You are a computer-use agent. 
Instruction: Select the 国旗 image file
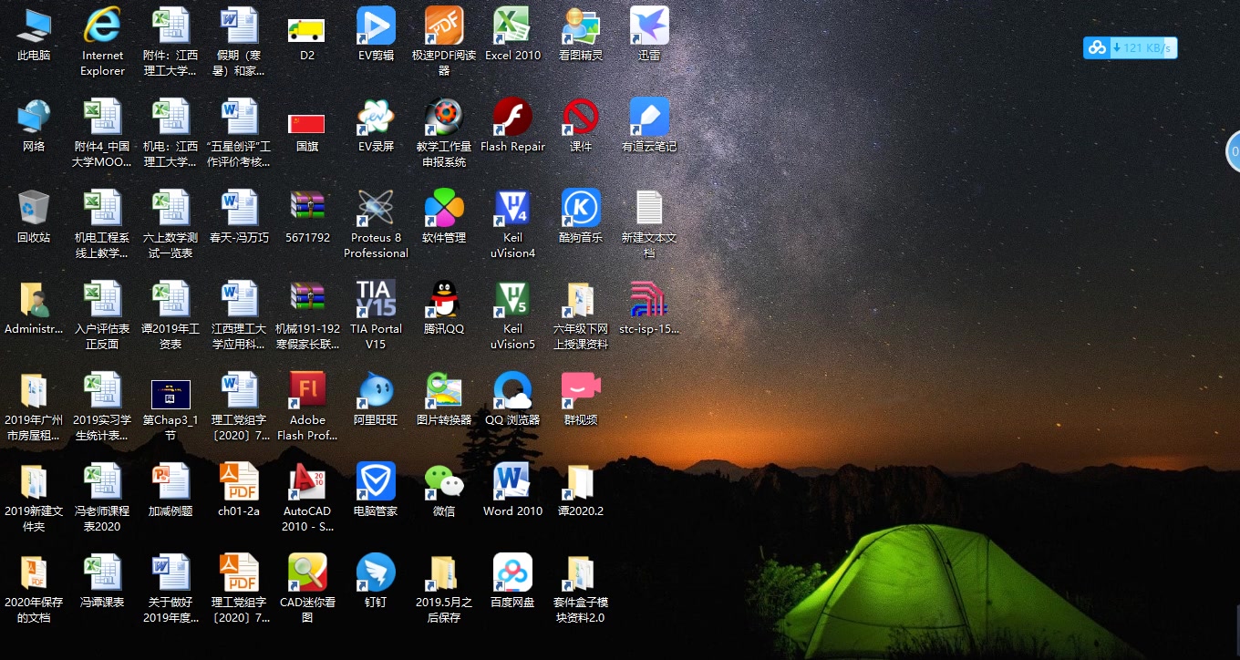(307, 123)
